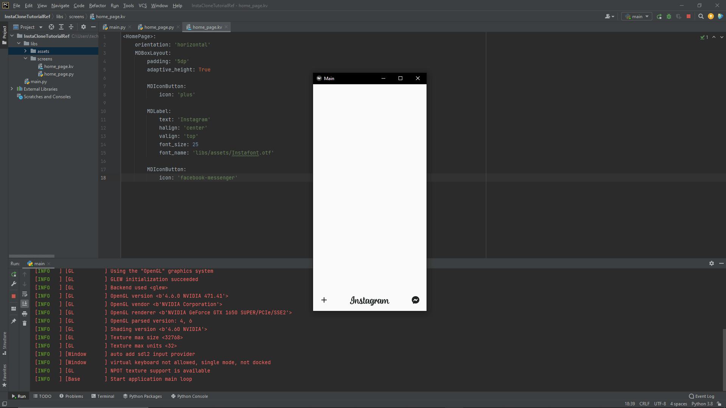
Task: Collapse all nodes in the Project tree
Action: click(71, 27)
